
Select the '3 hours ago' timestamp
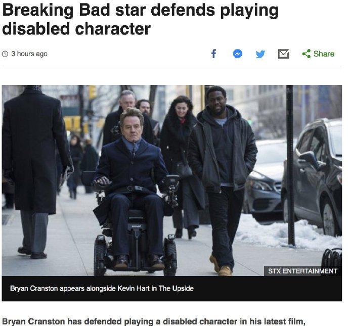29,54
